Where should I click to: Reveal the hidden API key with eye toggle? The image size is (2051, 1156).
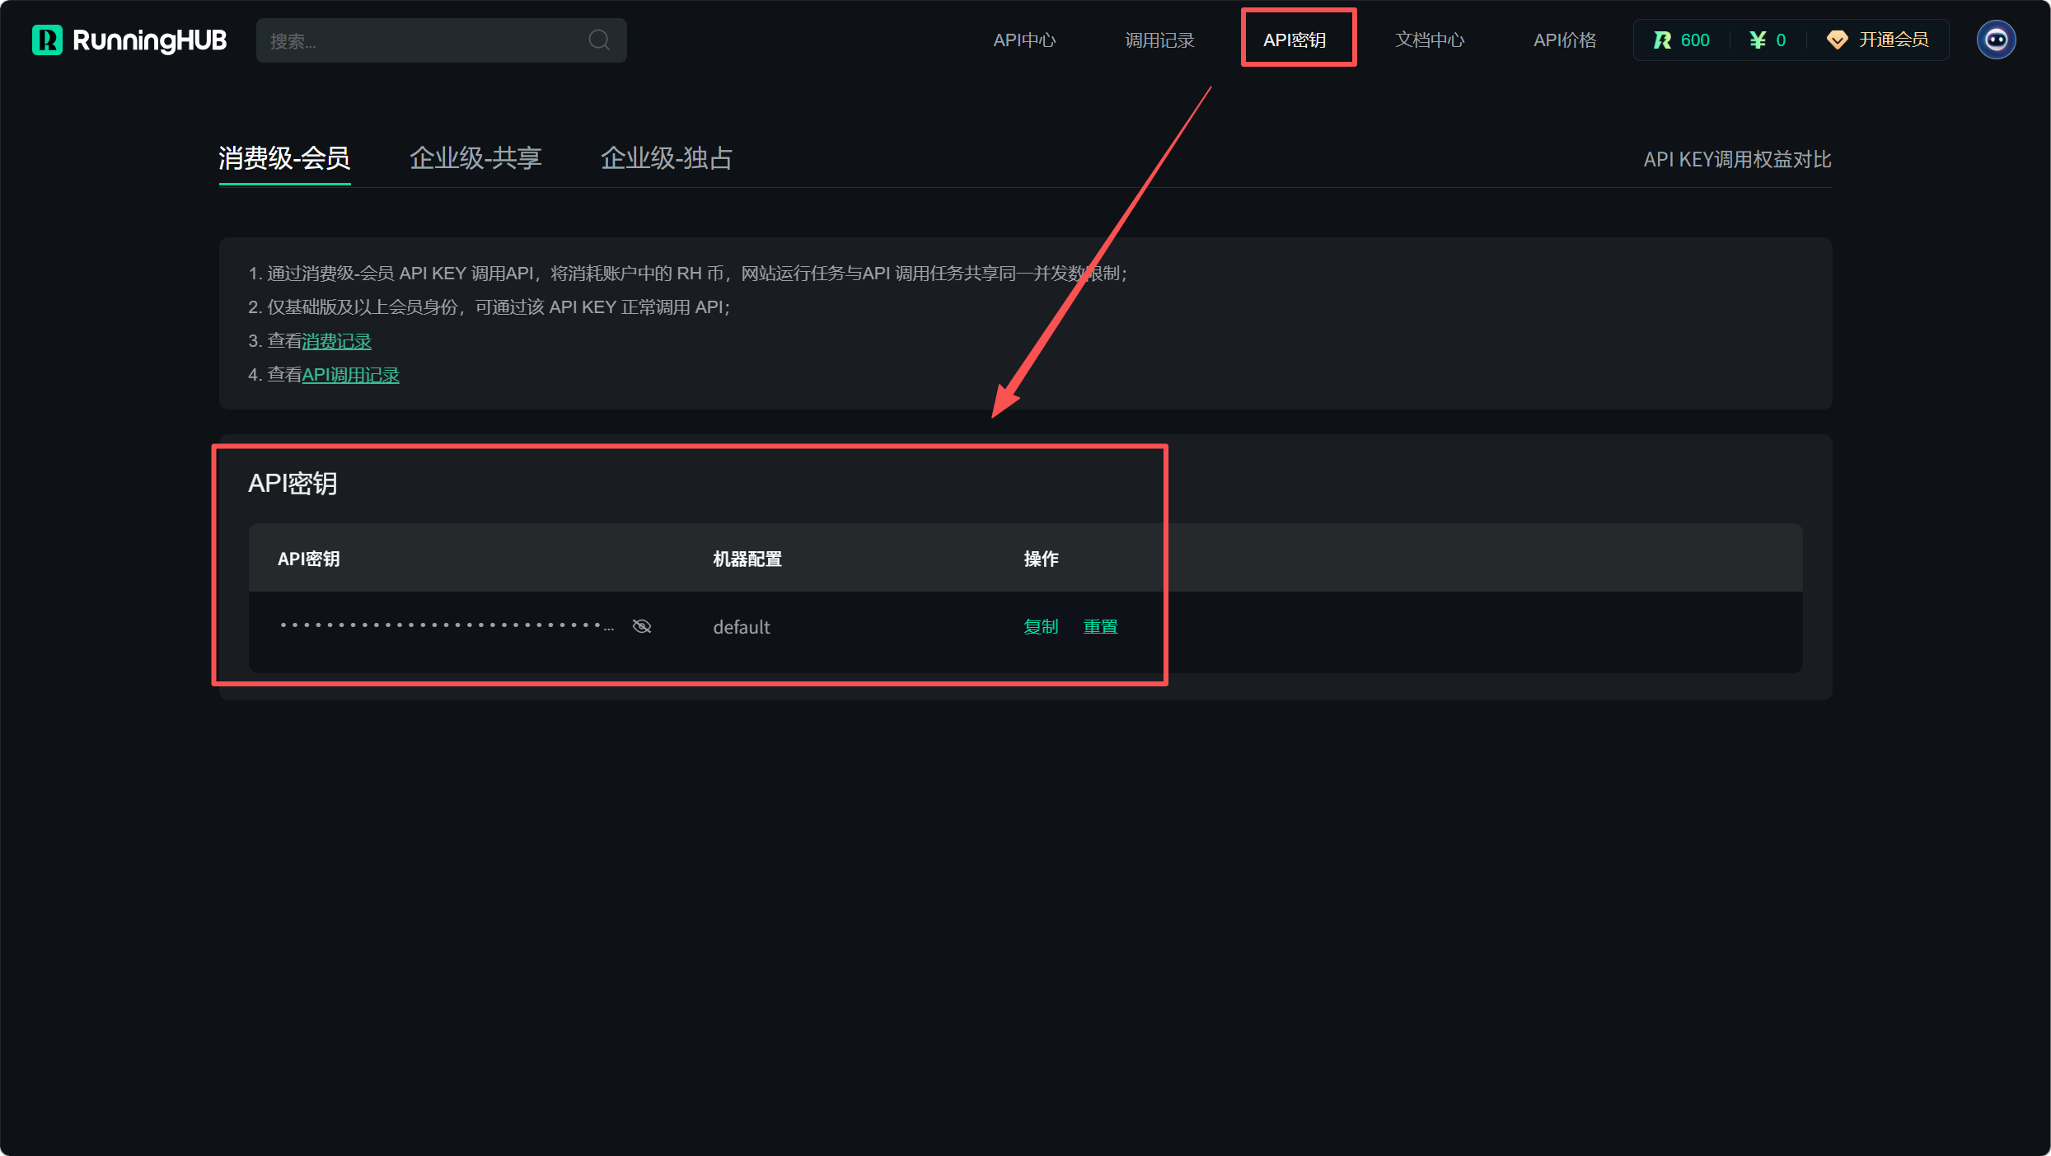(642, 625)
